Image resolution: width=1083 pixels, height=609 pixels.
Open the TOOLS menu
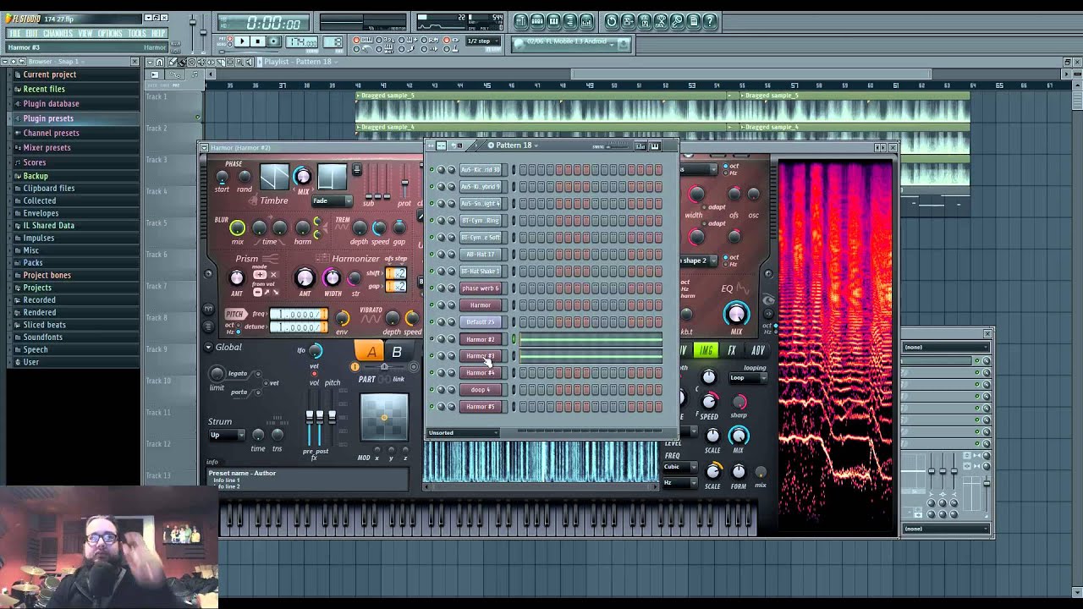click(137, 33)
